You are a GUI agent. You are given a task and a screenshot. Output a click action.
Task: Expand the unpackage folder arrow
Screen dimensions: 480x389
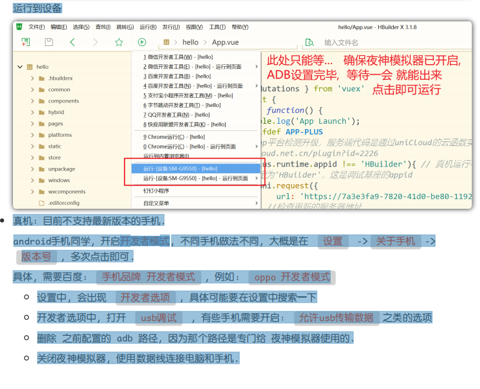point(32,169)
